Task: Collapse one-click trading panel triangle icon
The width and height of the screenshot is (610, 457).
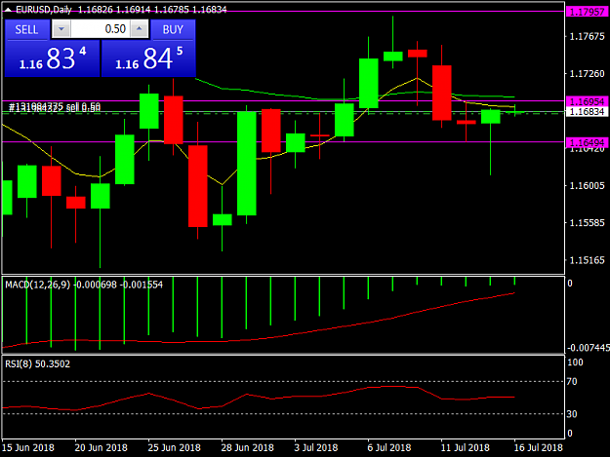Action: point(8,10)
